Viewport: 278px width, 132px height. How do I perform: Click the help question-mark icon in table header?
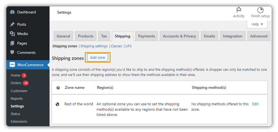pyautogui.click(x=58, y=88)
